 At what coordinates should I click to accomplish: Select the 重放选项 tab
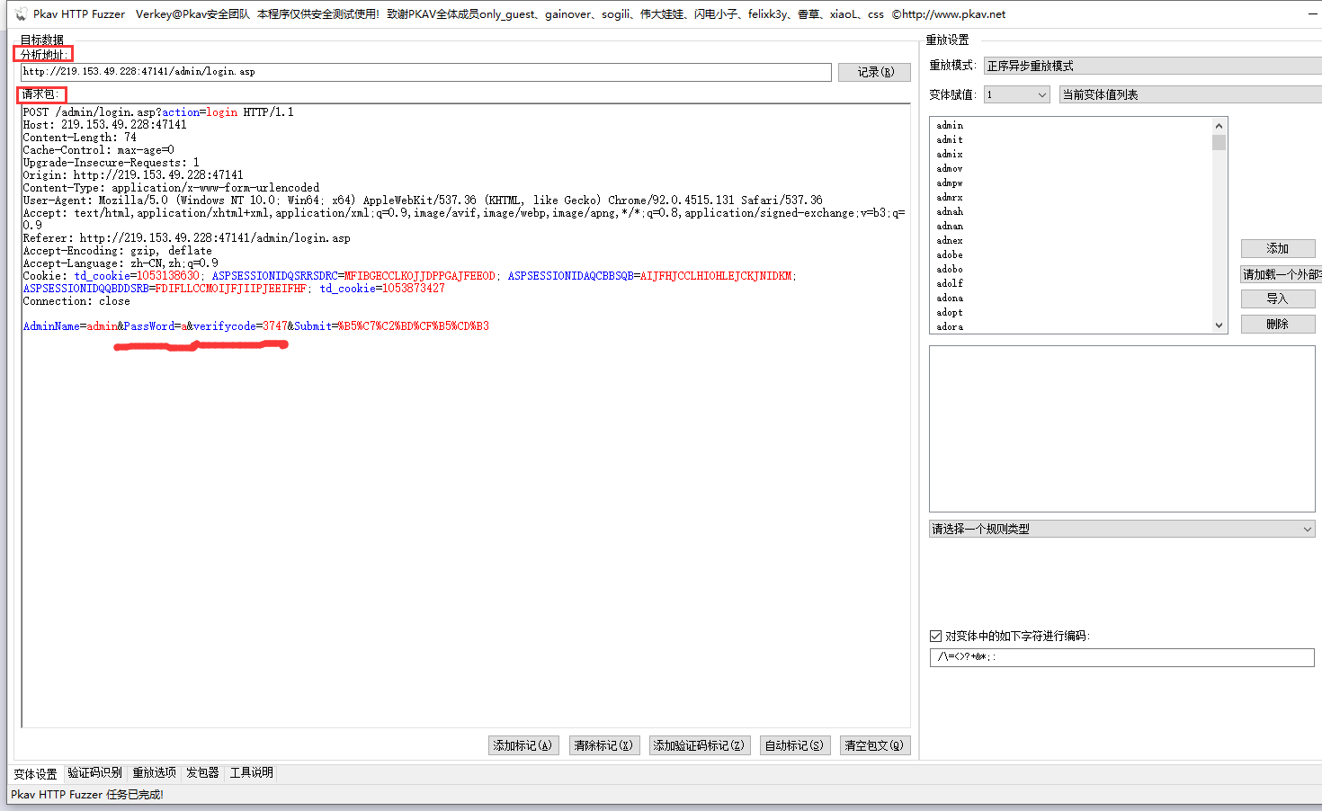pos(155,773)
